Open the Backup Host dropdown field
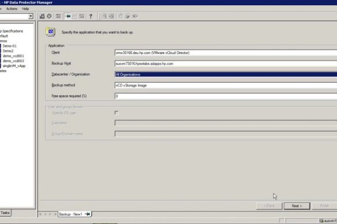The height and width of the screenshot is (224, 337). 226,64
